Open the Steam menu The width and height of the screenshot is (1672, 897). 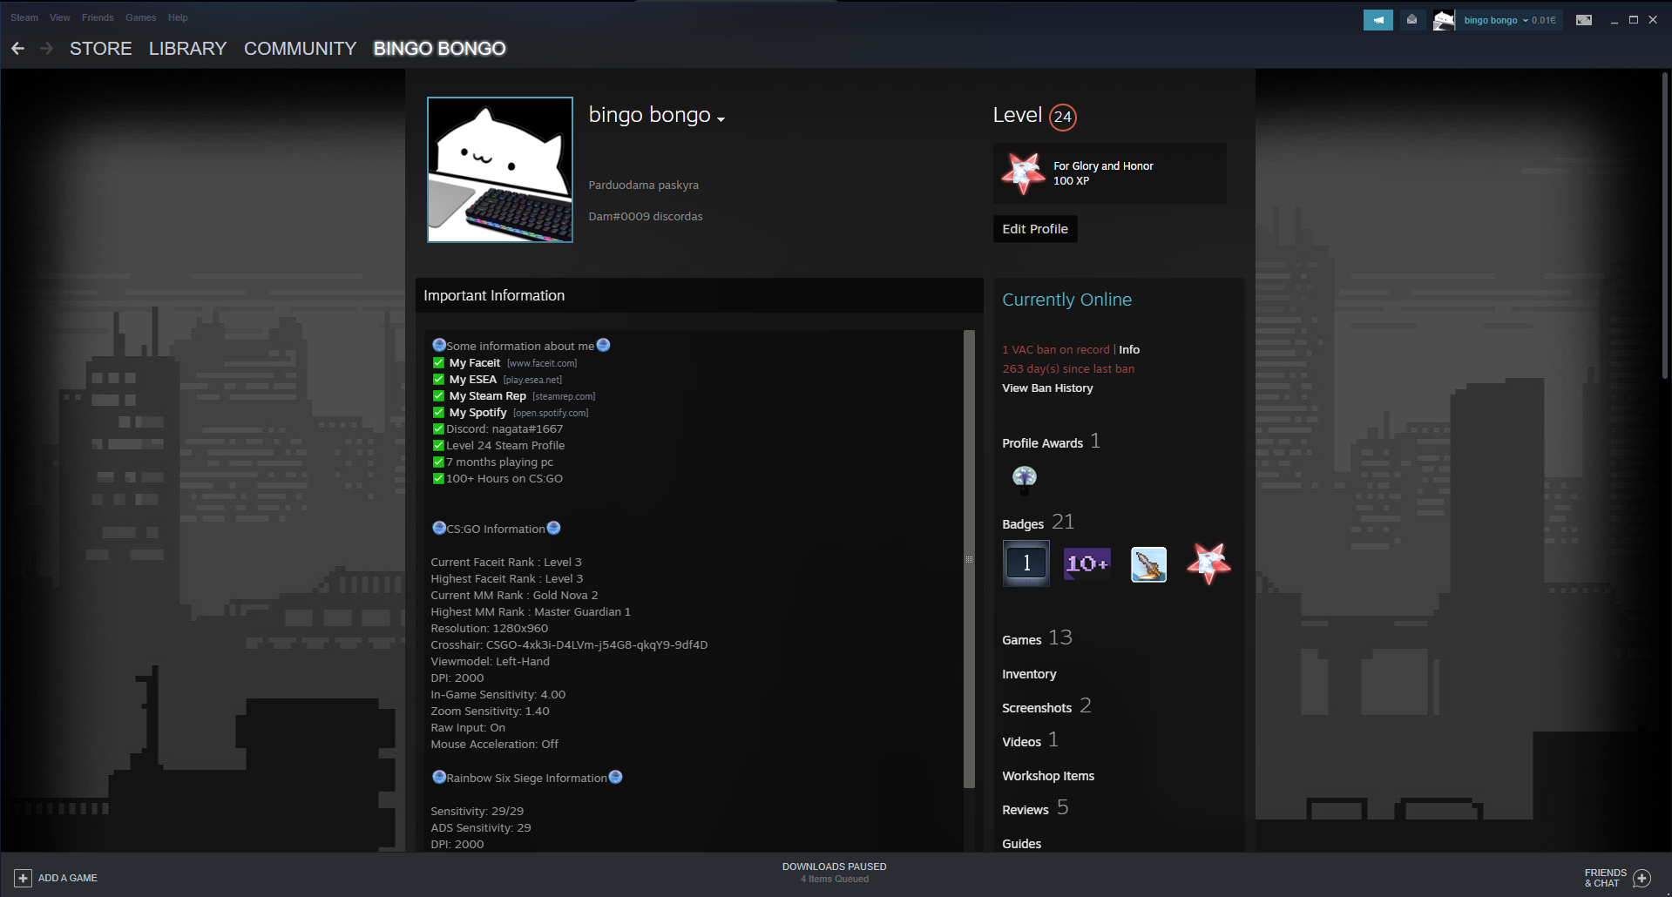coord(24,17)
